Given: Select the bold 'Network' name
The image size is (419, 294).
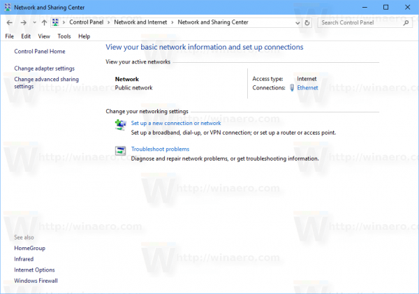Looking at the screenshot, I should [127, 79].
